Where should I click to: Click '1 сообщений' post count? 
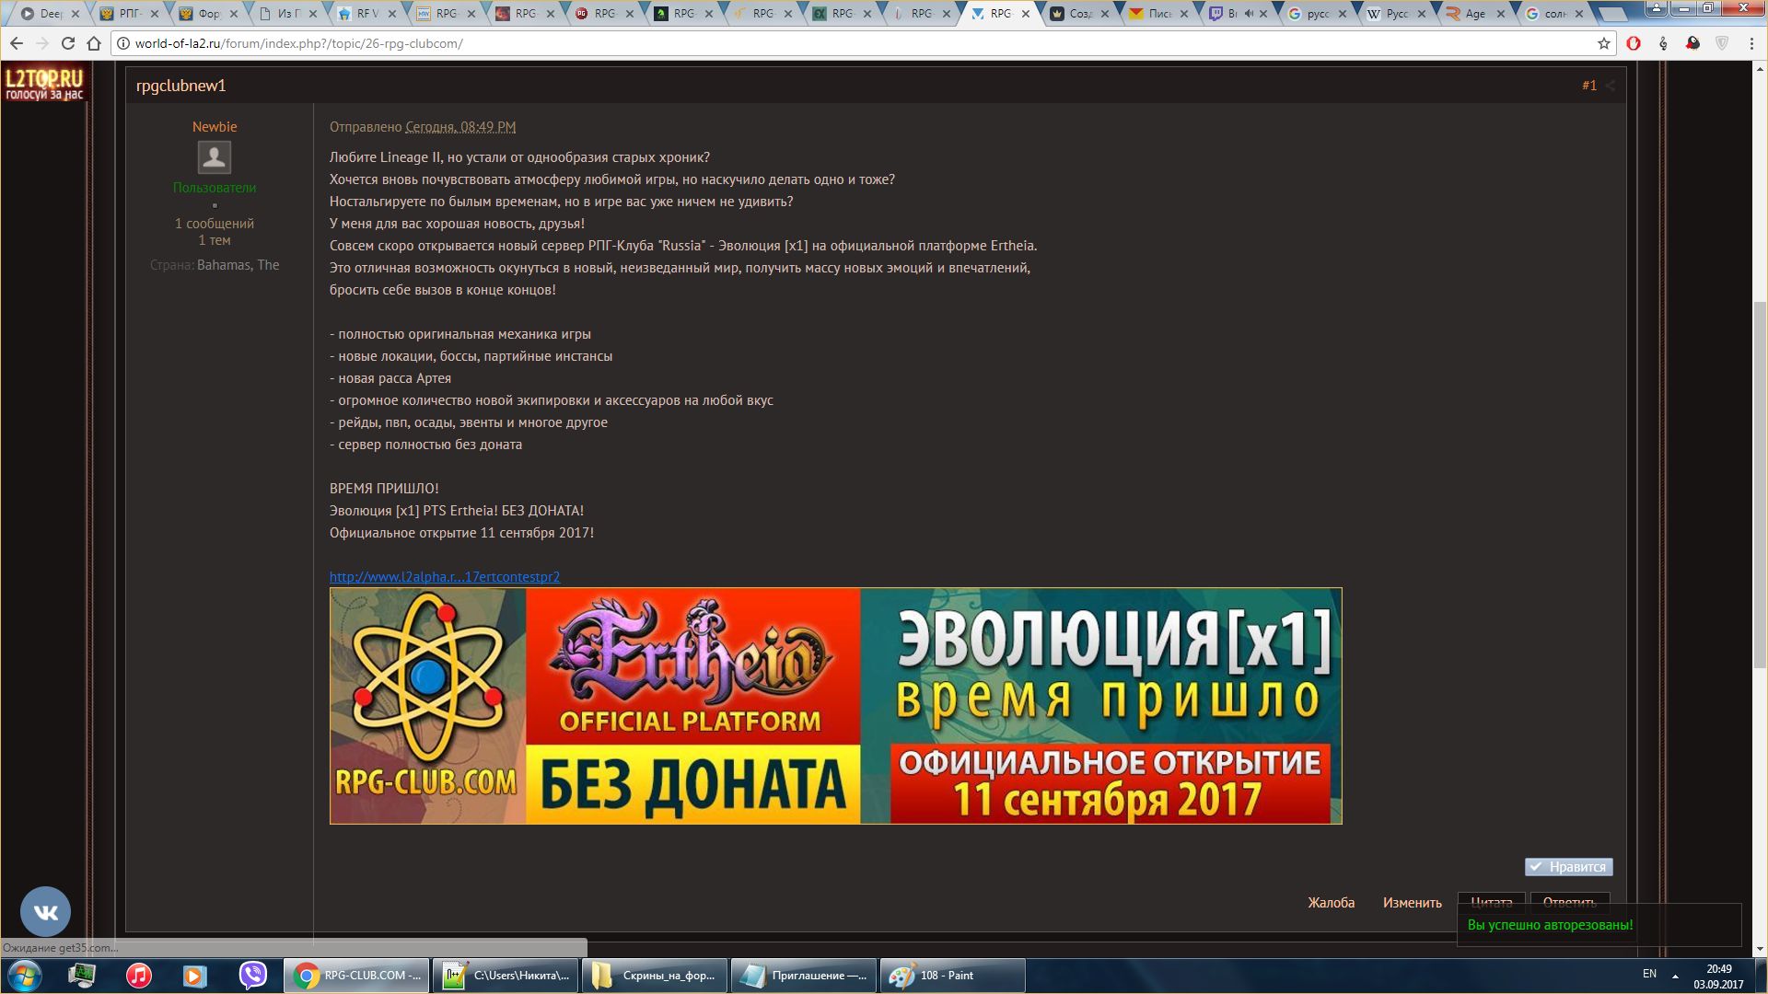(x=215, y=224)
